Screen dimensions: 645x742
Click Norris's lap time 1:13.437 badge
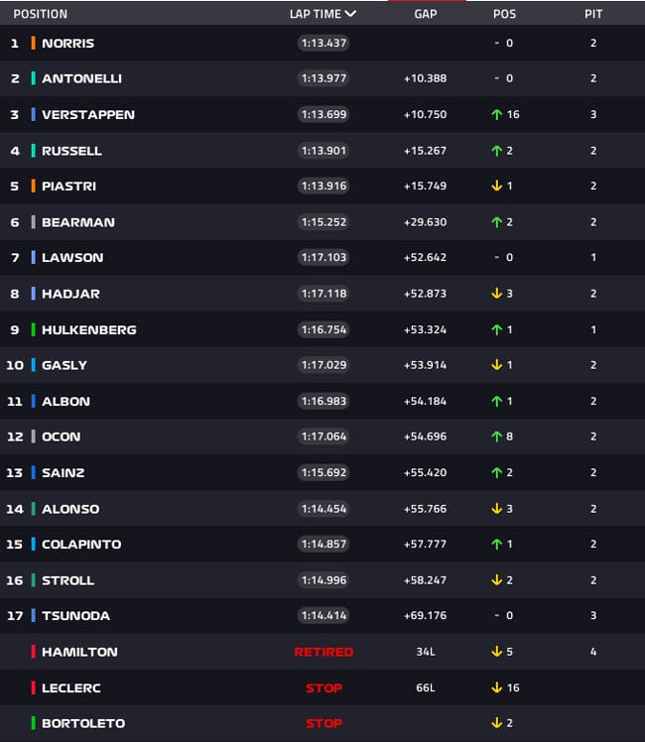[323, 44]
